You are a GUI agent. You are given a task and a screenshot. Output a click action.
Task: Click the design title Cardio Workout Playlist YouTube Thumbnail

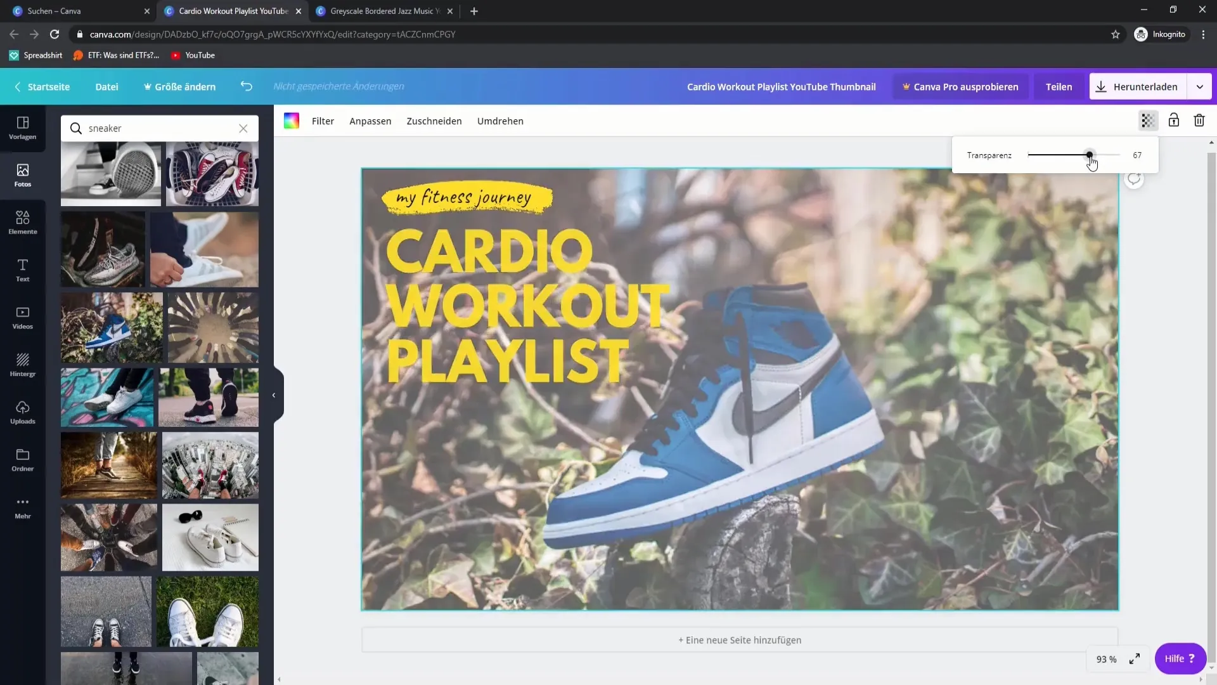coord(781,86)
